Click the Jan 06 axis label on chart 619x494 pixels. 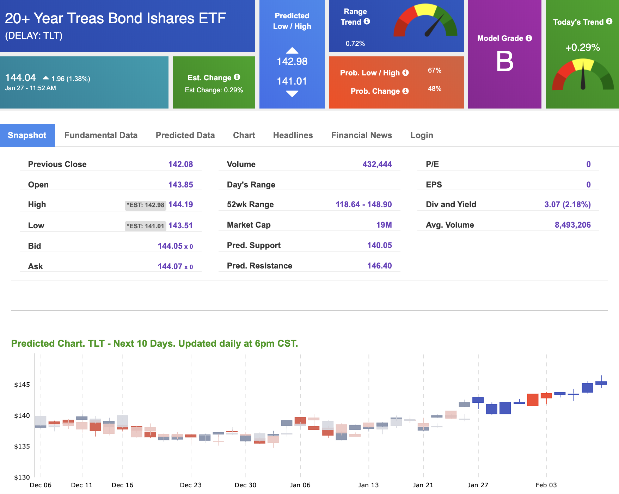[x=300, y=485]
